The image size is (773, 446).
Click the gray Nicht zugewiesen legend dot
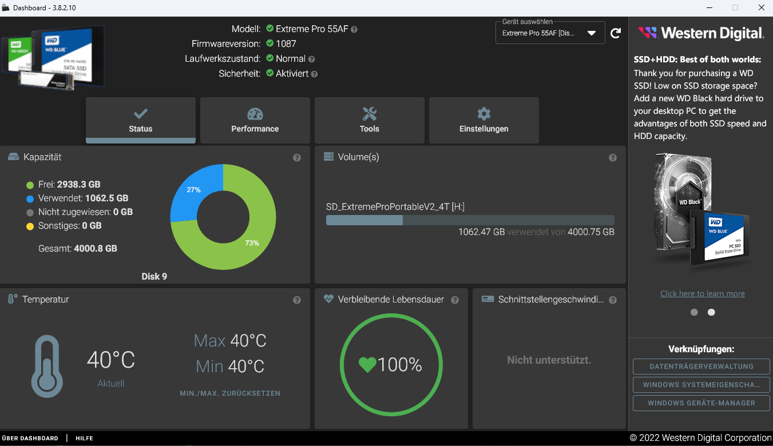pyautogui.click(x=30, y=212)
